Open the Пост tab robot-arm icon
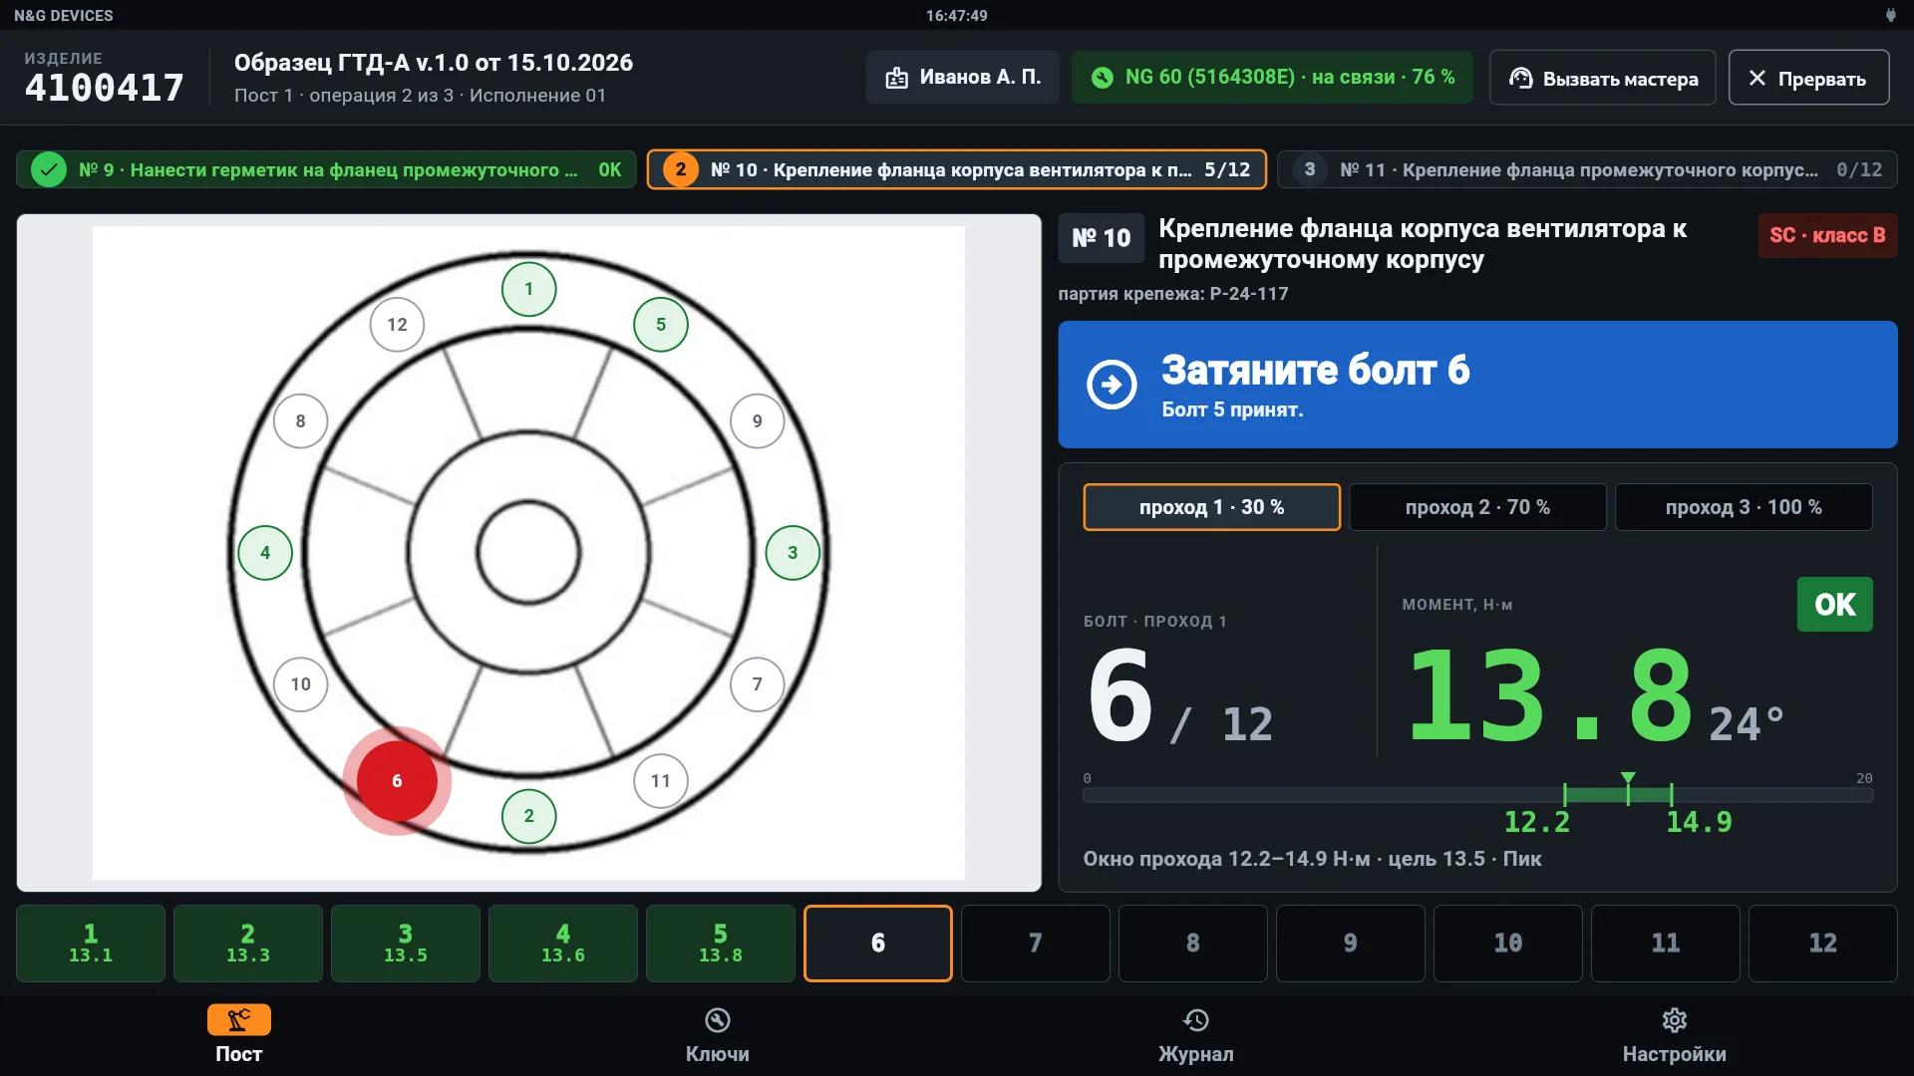The image size is (1914, 1076). (238, 1019)
